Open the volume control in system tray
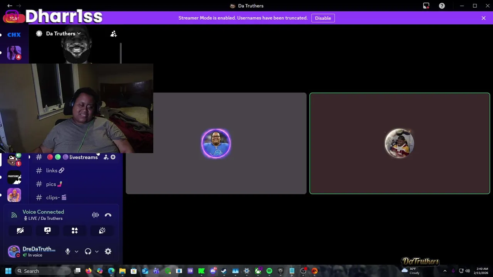 click(x=468, y=271)
